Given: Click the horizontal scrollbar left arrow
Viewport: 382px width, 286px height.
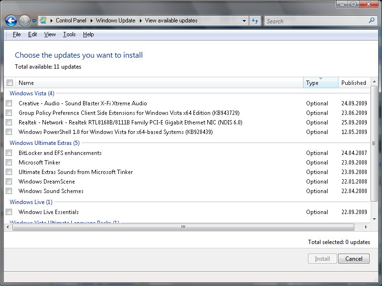Looking at the screenshot, I should point(8,227).
